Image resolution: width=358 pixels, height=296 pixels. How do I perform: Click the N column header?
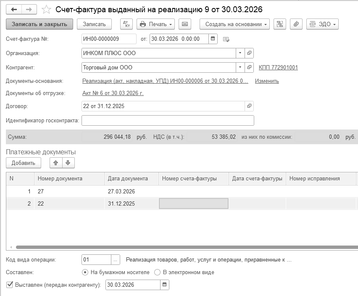[20, 179]
